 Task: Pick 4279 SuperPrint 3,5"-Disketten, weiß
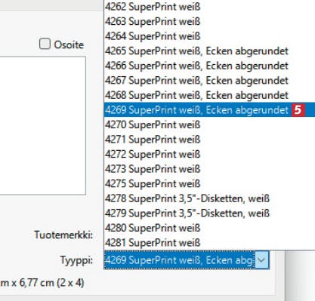(x=209, y=213)
